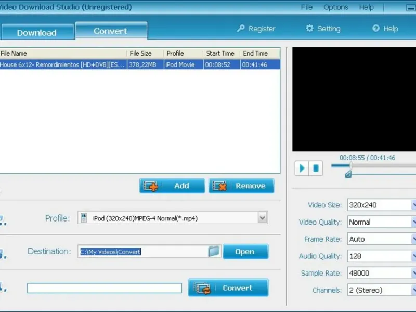Play the video preview

pos(302,168)
